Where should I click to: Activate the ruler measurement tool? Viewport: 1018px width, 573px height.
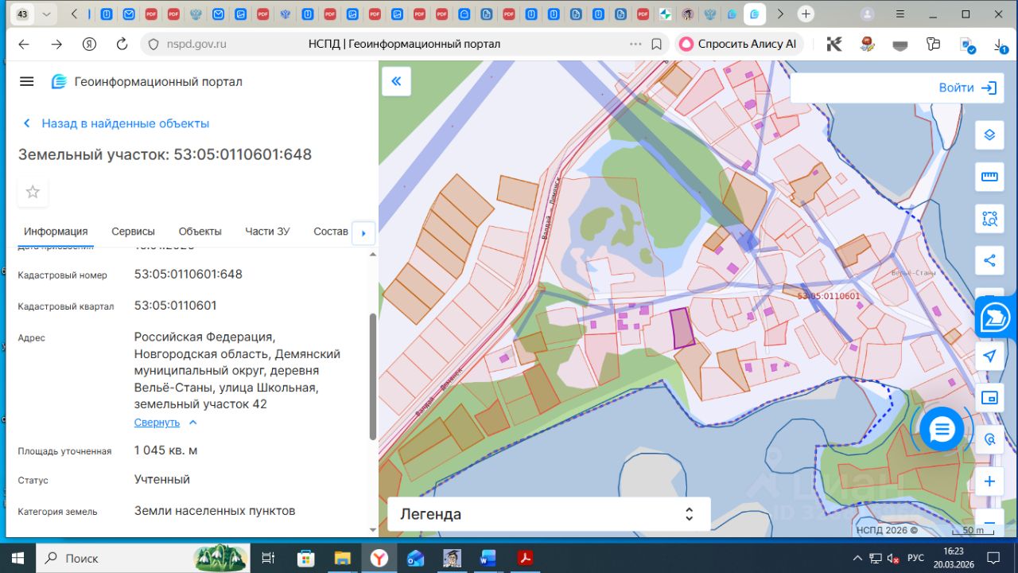[989, 177]
